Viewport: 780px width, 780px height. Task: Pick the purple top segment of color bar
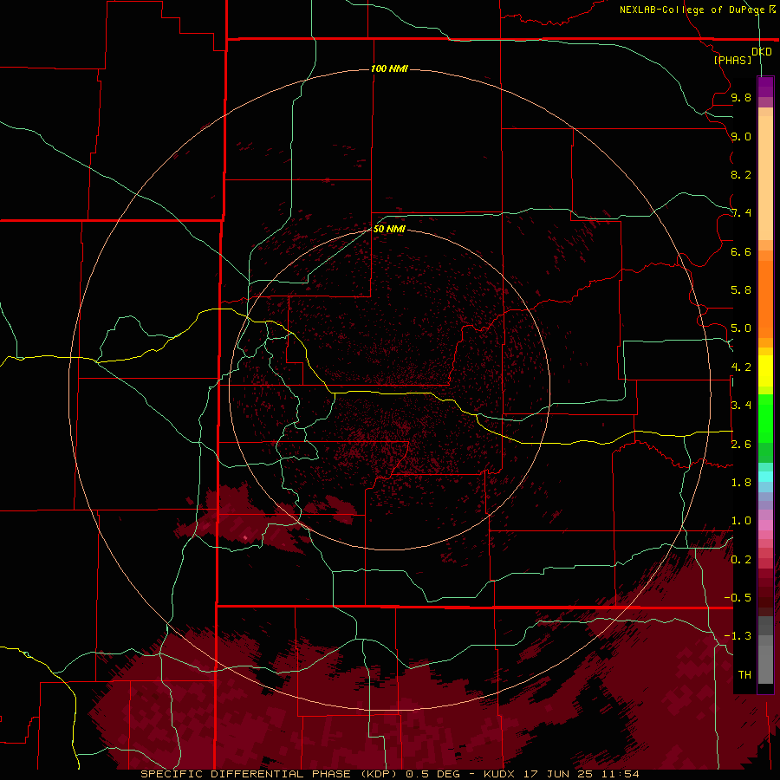pyautogui.click(x=765, y=87)
